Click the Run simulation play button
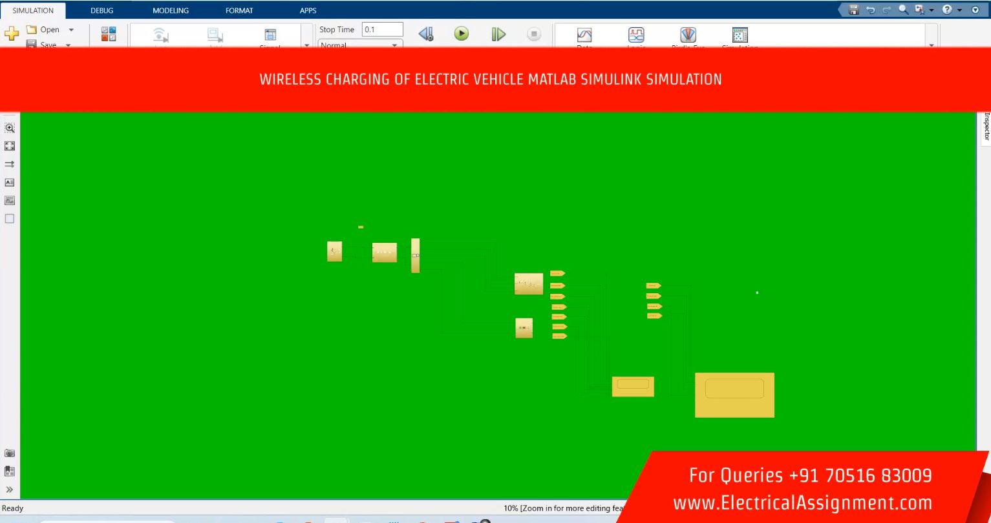Screen dimensions: 991x523 [461, 34]
